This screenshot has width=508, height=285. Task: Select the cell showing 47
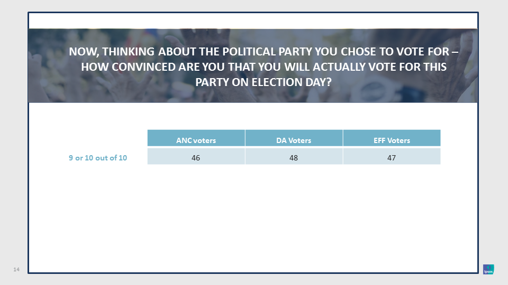click(392, 156)
